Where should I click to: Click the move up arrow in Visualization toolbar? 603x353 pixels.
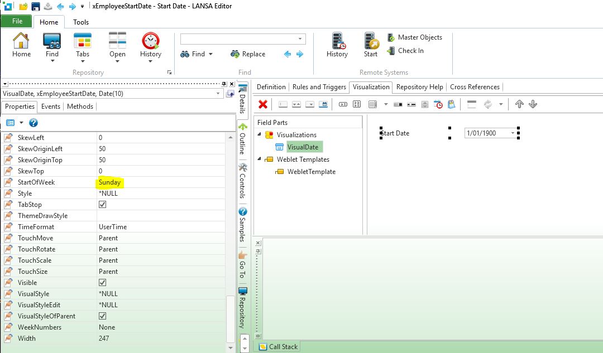click(x=519, y=104)
